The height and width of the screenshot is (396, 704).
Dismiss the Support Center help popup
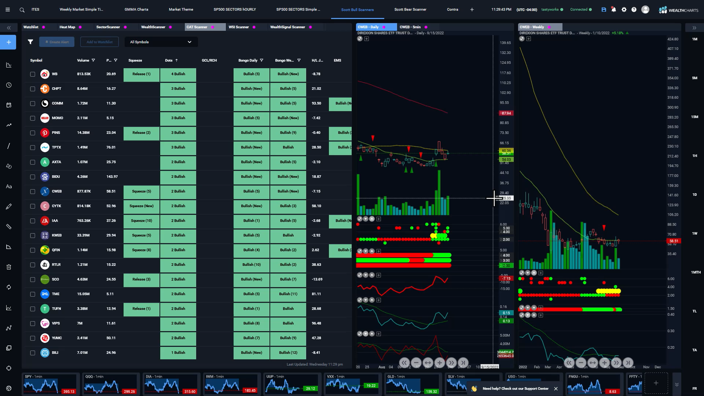[556, 389]
